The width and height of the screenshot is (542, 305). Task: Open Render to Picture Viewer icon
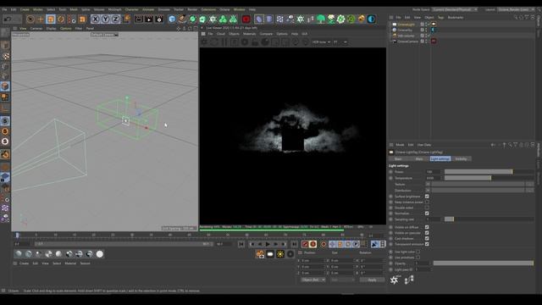149,19
